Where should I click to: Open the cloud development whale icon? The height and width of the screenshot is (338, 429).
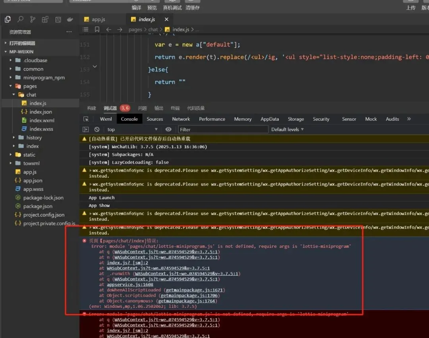pos(70,19)
